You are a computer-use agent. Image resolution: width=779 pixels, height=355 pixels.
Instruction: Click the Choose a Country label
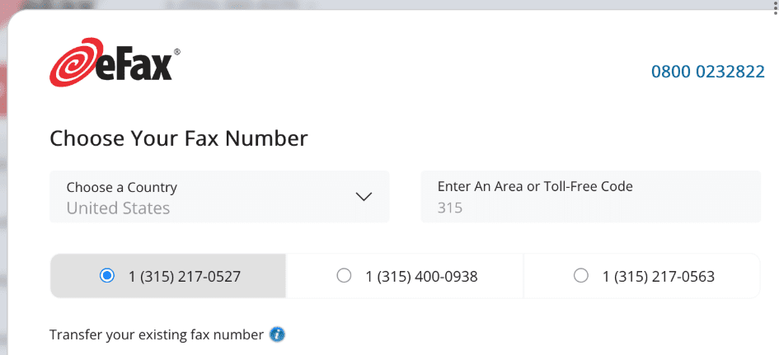pos(122,187)
